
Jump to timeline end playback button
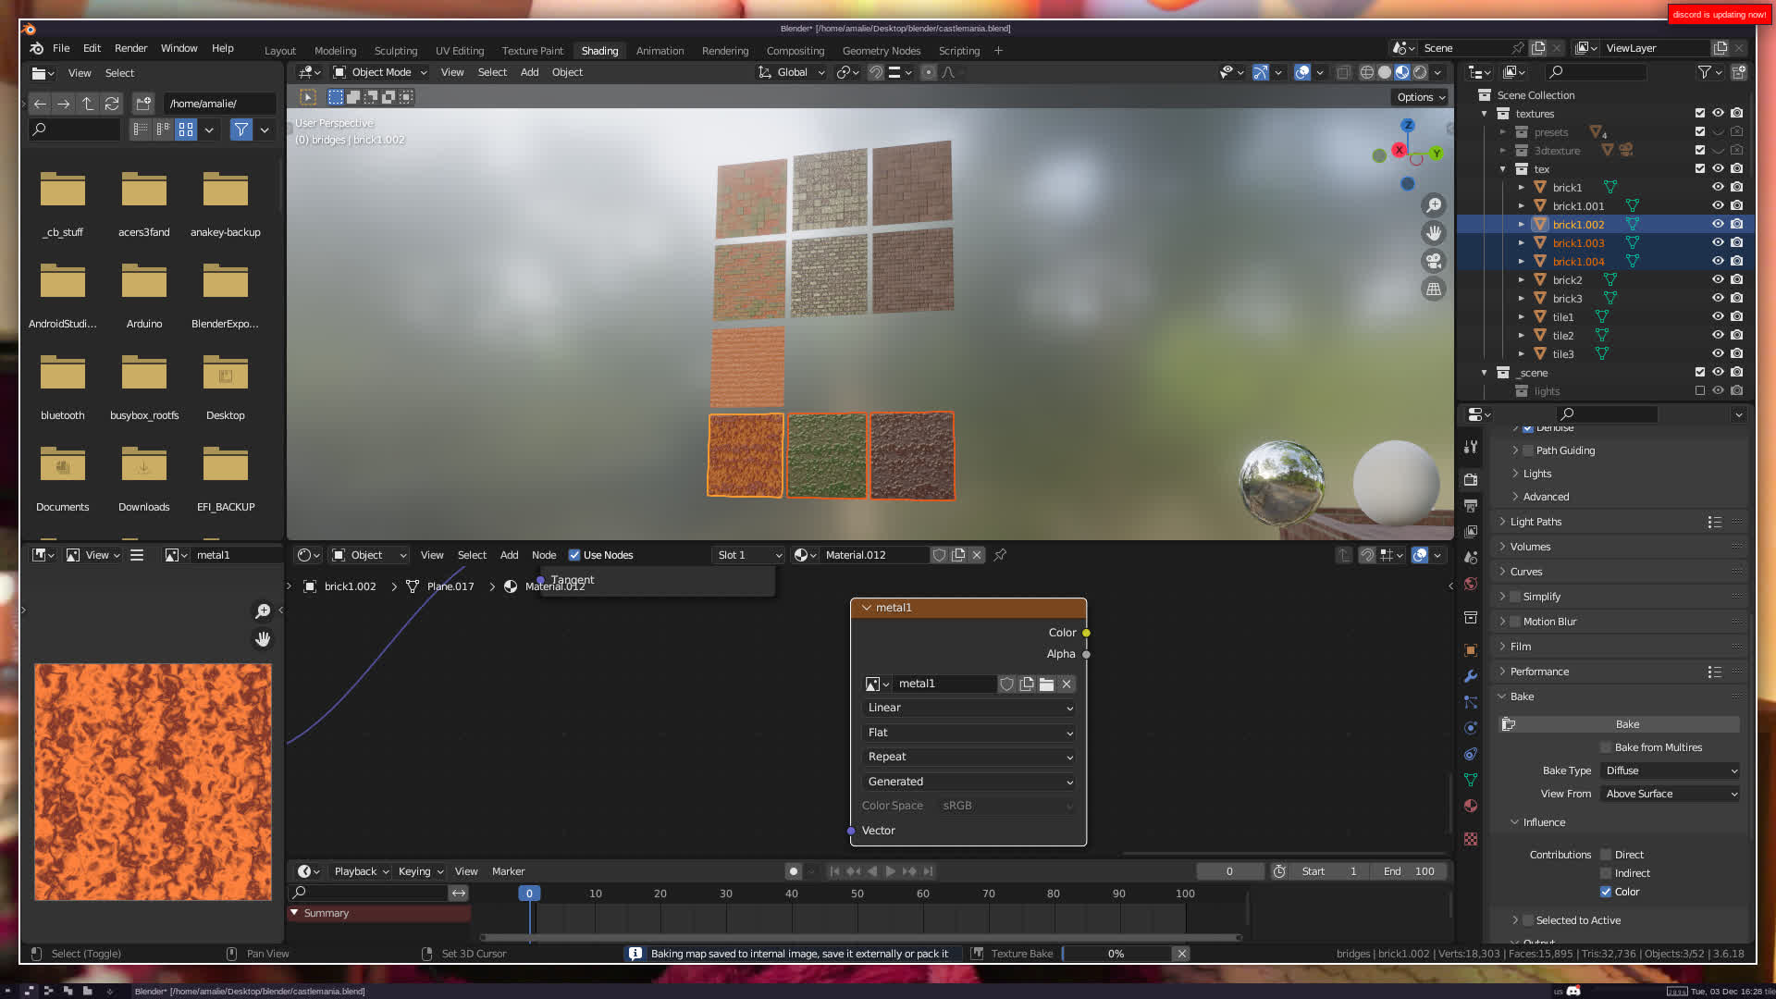929,871
